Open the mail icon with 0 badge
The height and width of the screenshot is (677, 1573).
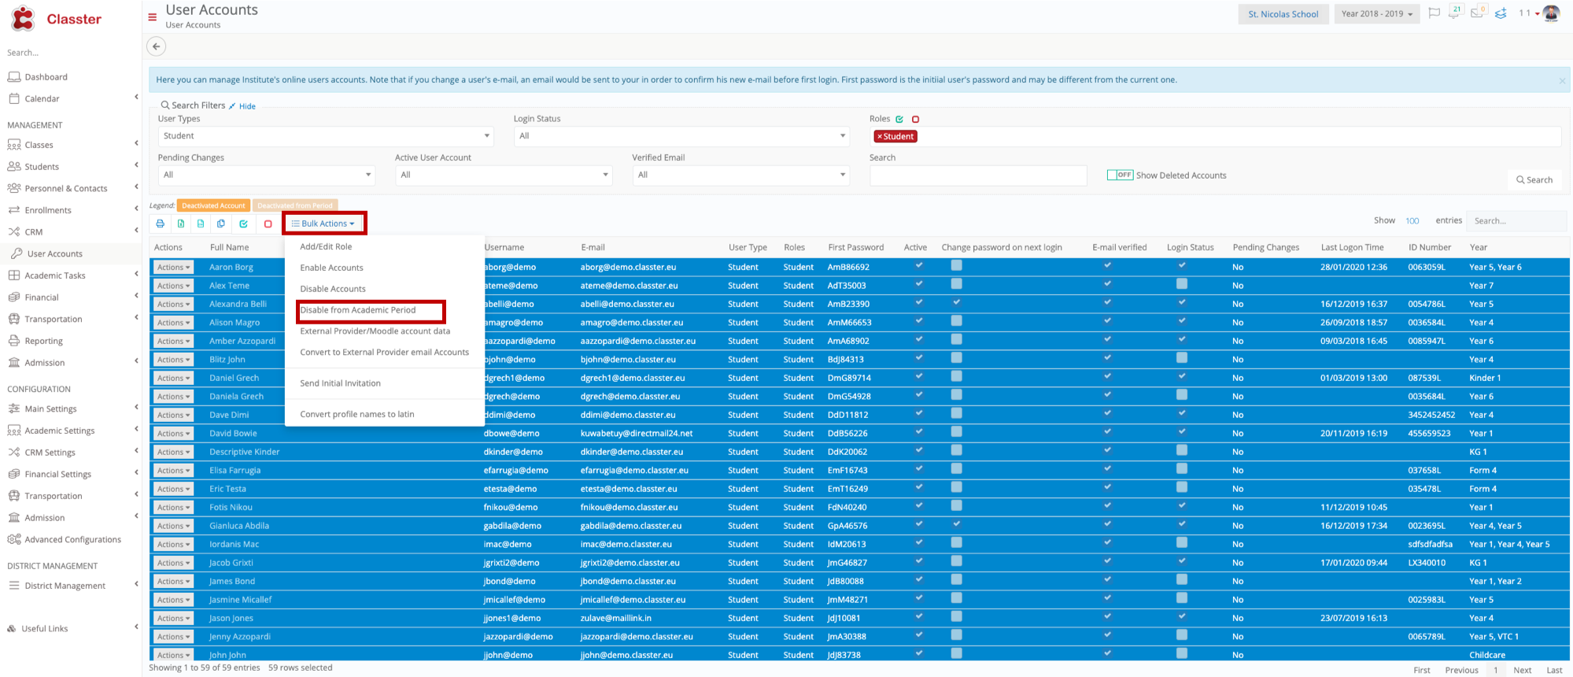tap(1477, 13)
